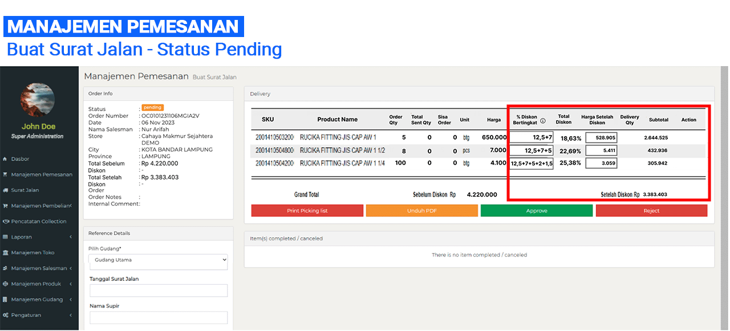The height and width of the screenshot is (331, 730).
Task: Click the Unduh PDF button
Action: click(422, 211)
